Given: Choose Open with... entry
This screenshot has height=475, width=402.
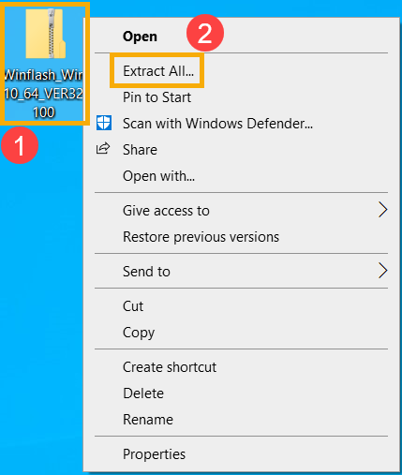Looking at the screenshot, I should pos(158,176).
